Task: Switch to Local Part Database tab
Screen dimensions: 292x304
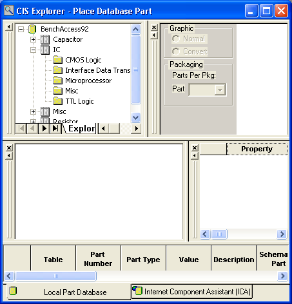Action: [69, 292]
